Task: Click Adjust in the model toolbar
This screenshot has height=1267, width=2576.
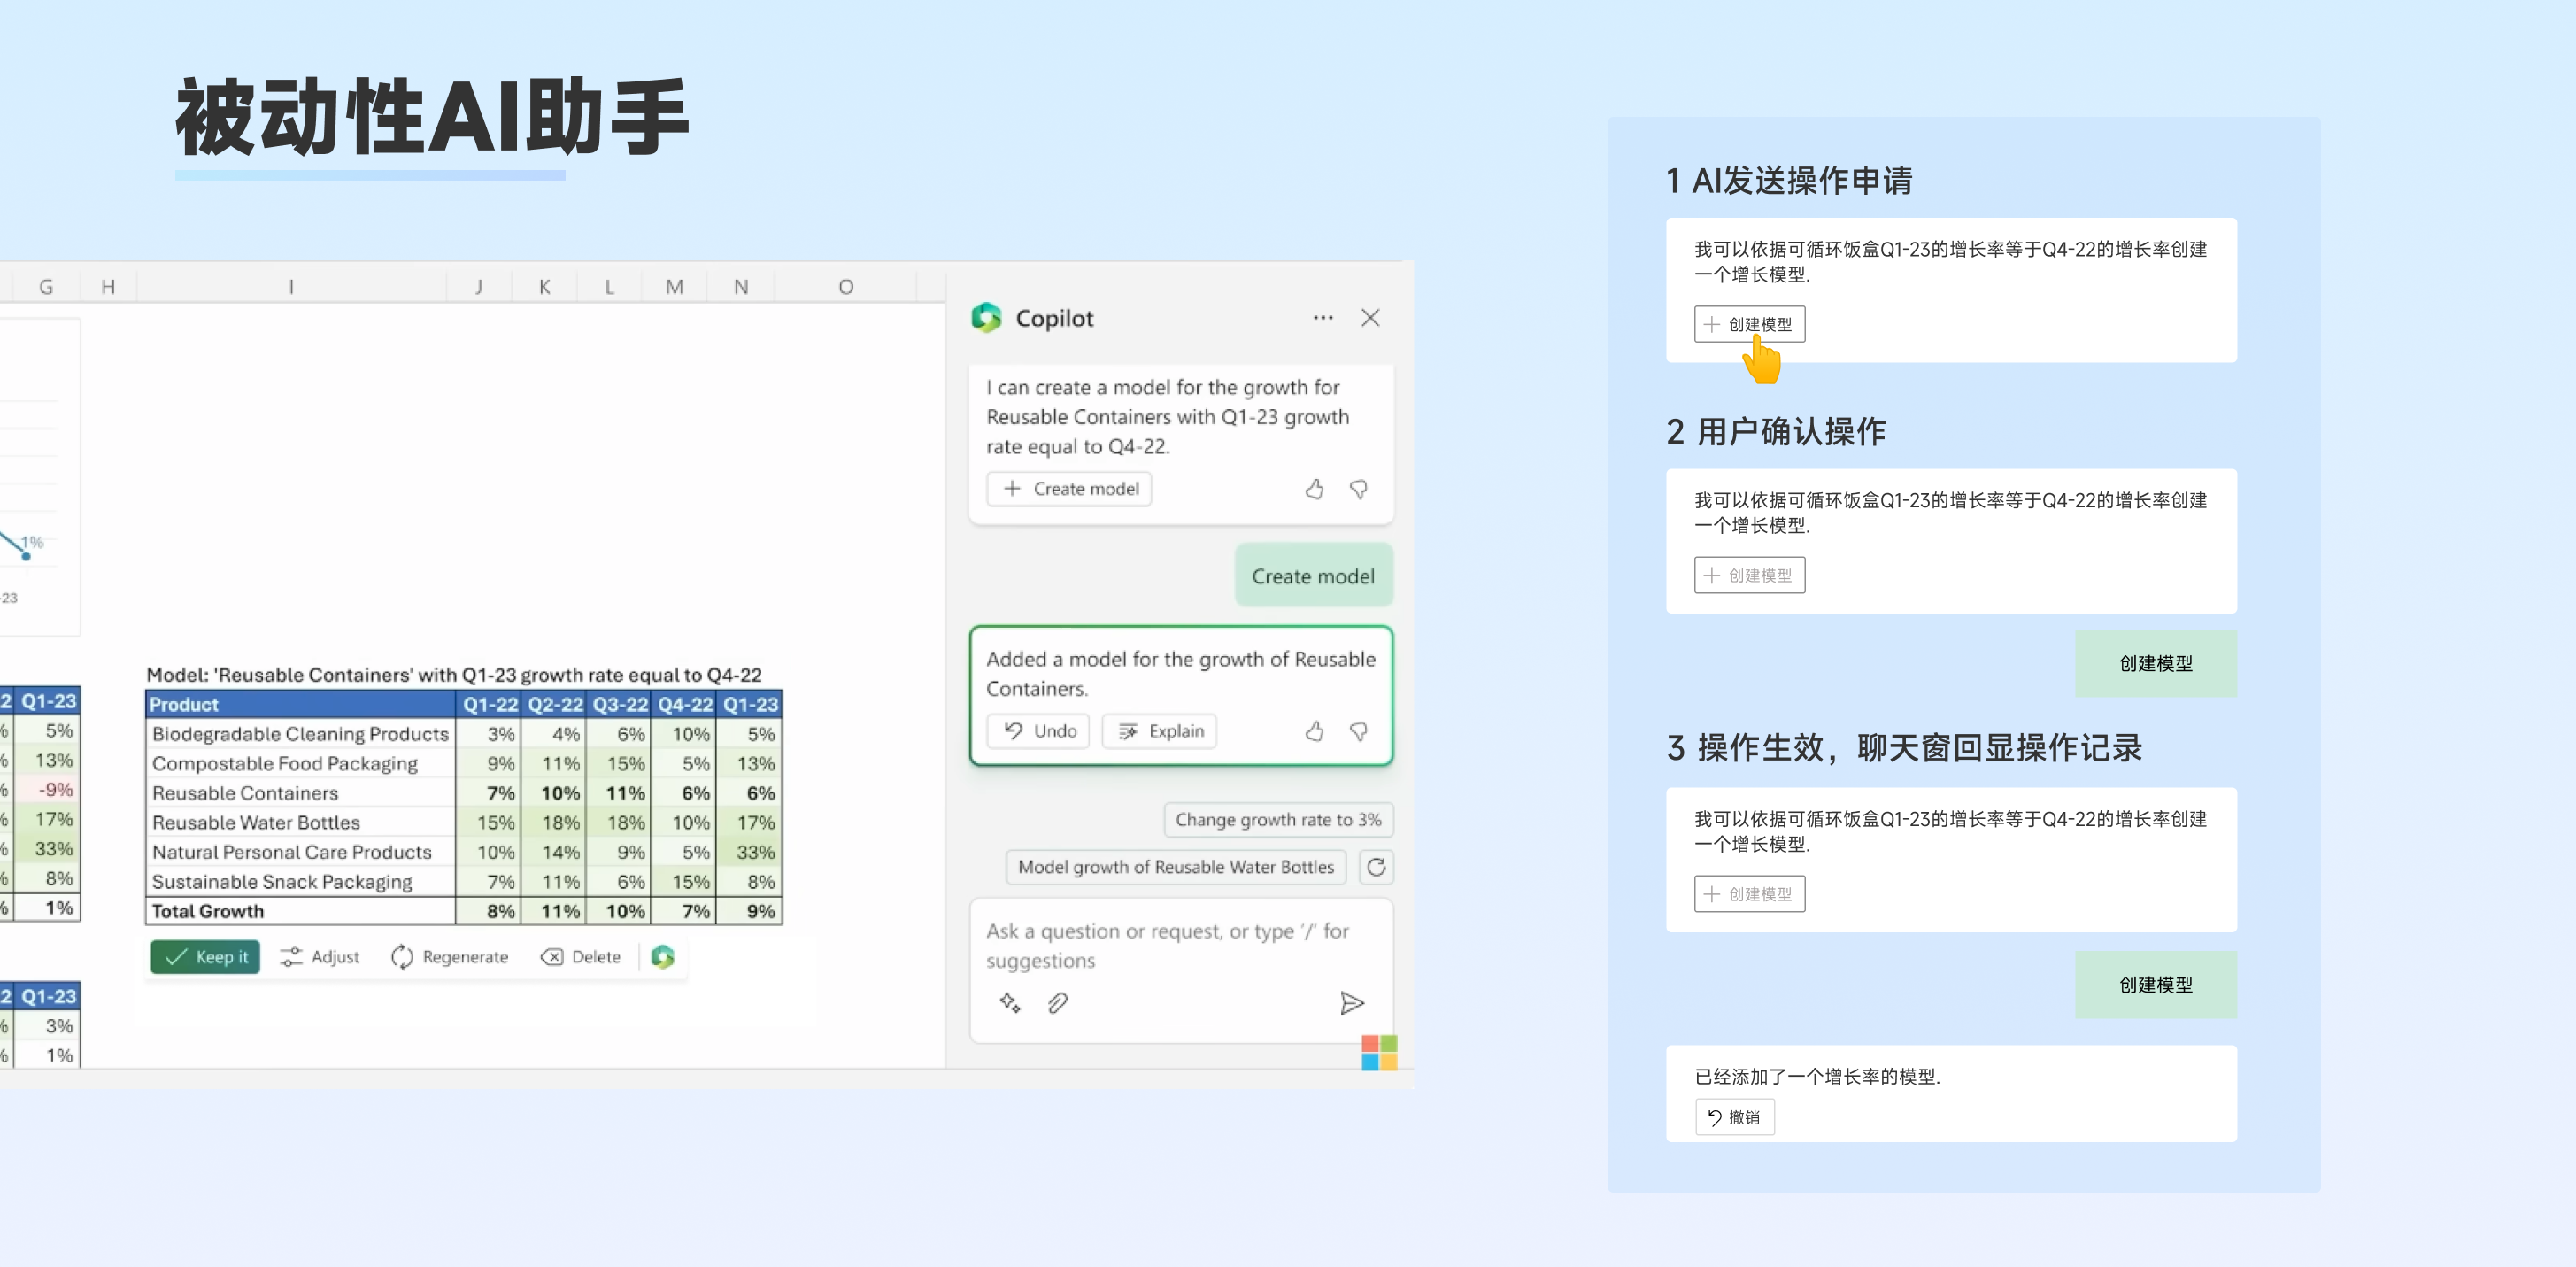Action: pos(319,957)
